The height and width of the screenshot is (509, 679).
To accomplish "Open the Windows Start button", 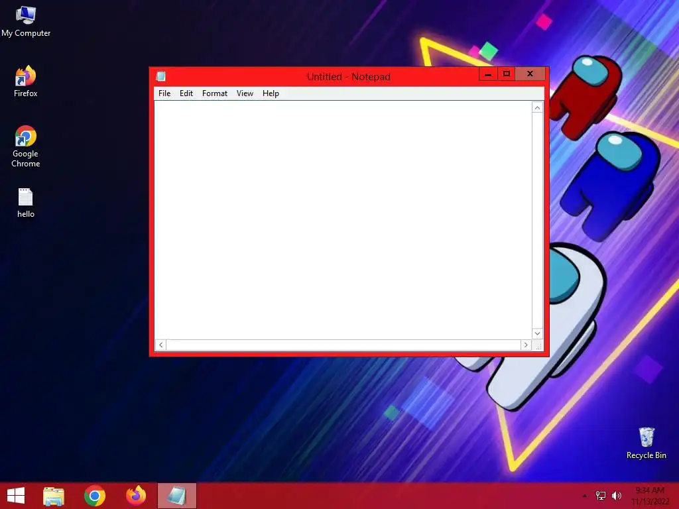I will pyautogui.click(x=16, y=496).
